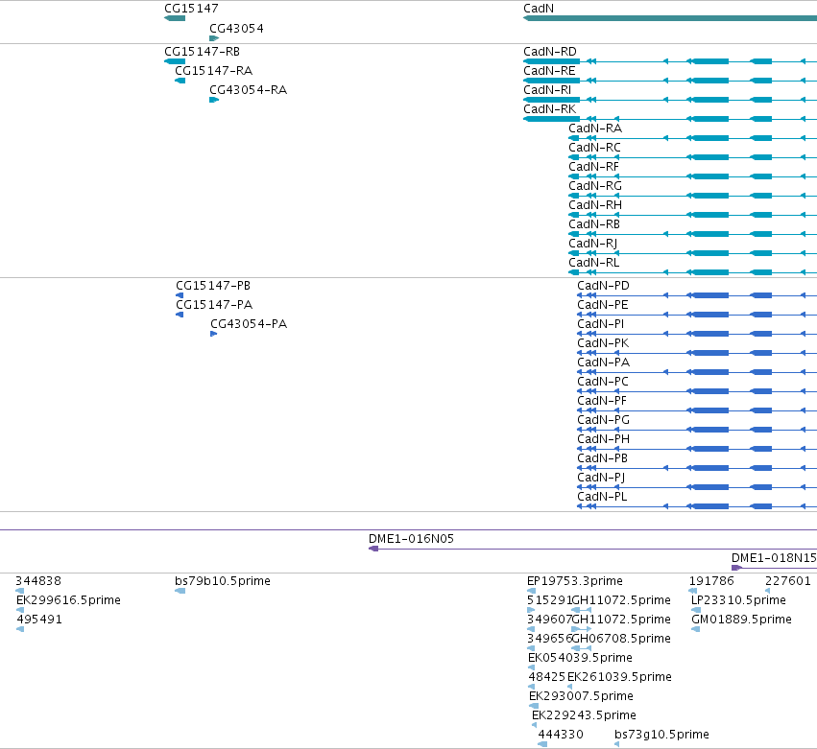This screenshot has height=749, width=817.
Task: Select the CadN-PE protein label
Action: pyautogui.click(x=602, y=305)
